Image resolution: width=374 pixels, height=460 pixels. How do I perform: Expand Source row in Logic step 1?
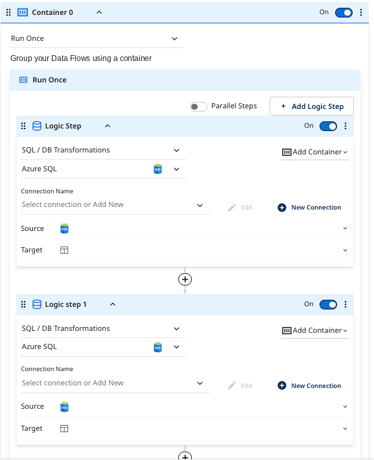click(185, 407)
